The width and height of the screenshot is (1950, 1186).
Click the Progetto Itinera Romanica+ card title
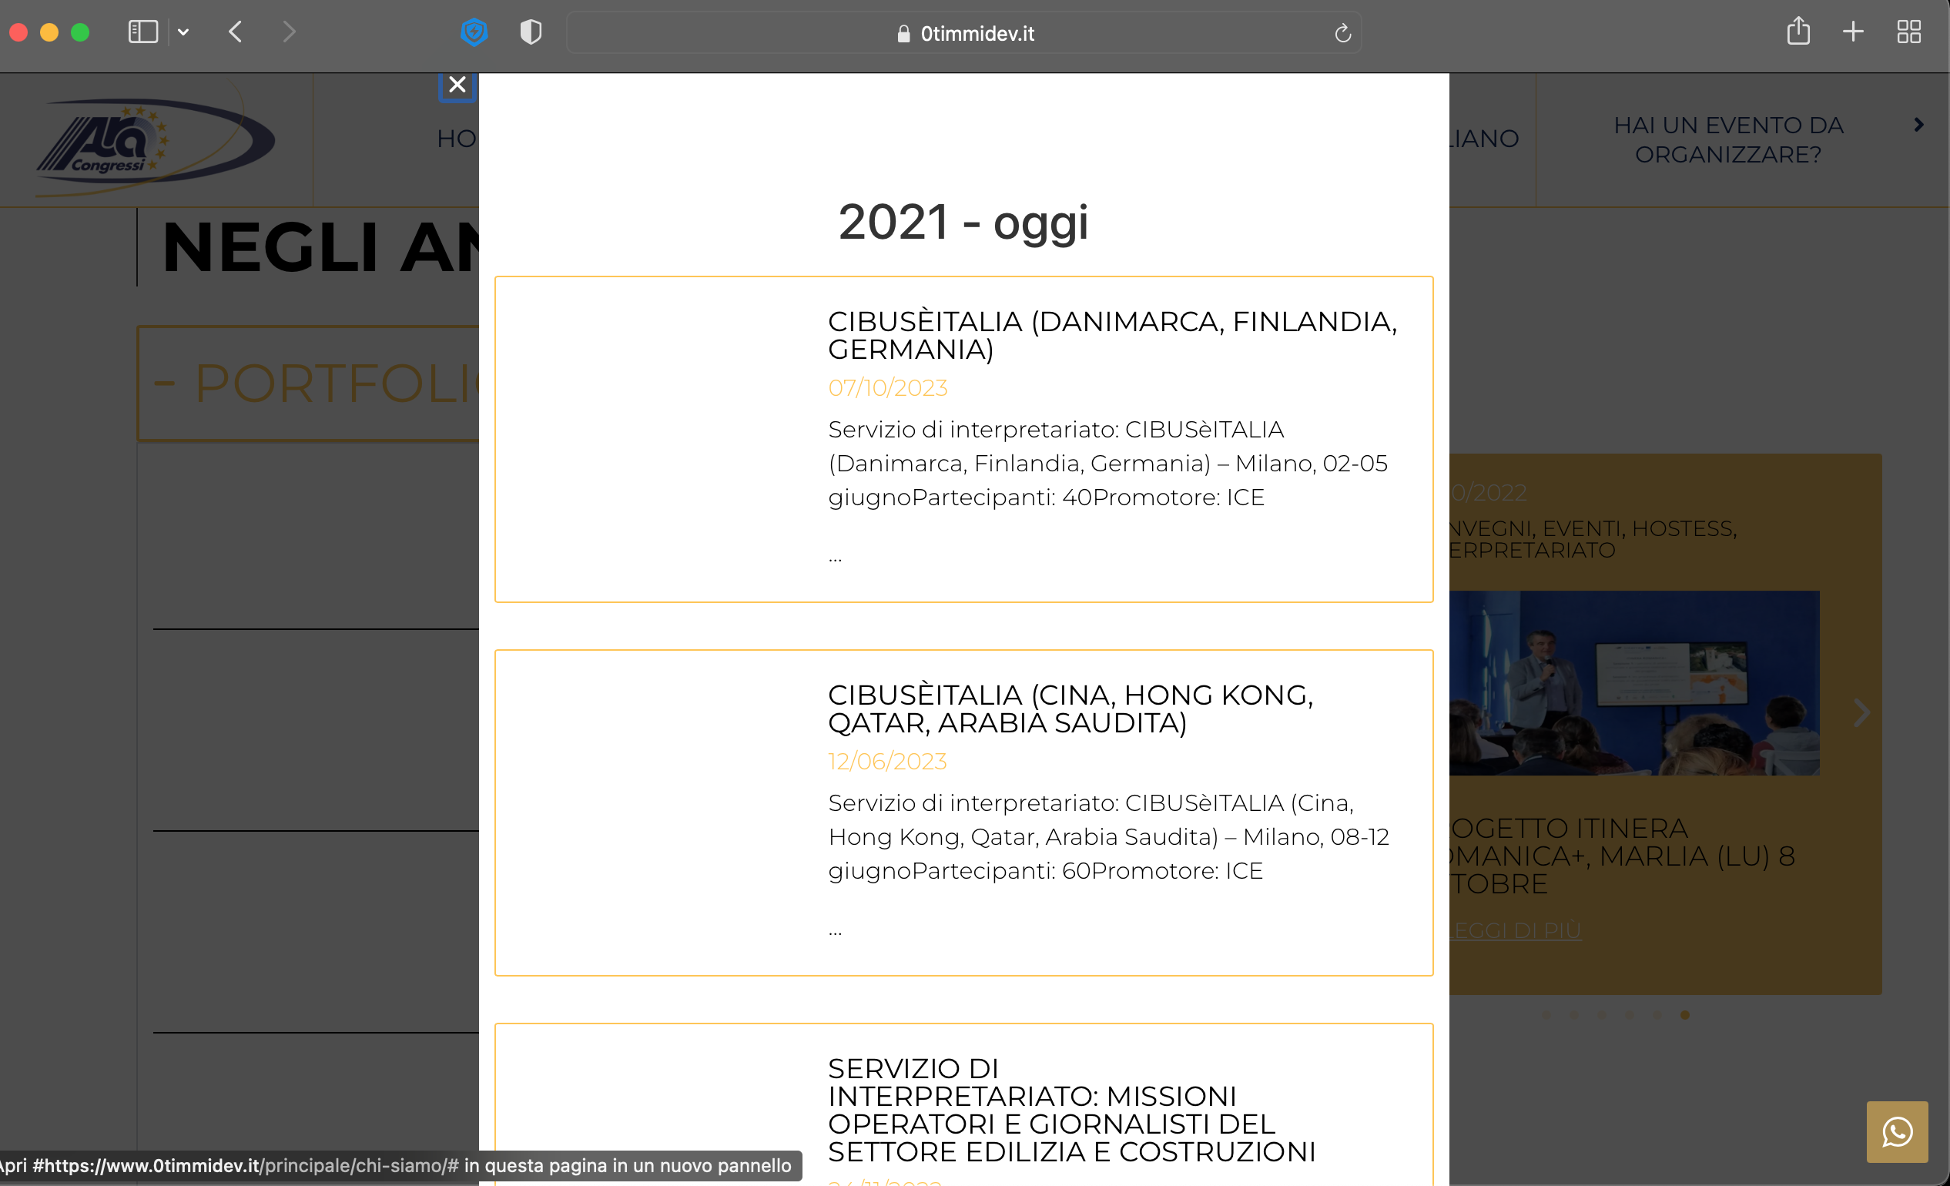(x=1622, y=856)
